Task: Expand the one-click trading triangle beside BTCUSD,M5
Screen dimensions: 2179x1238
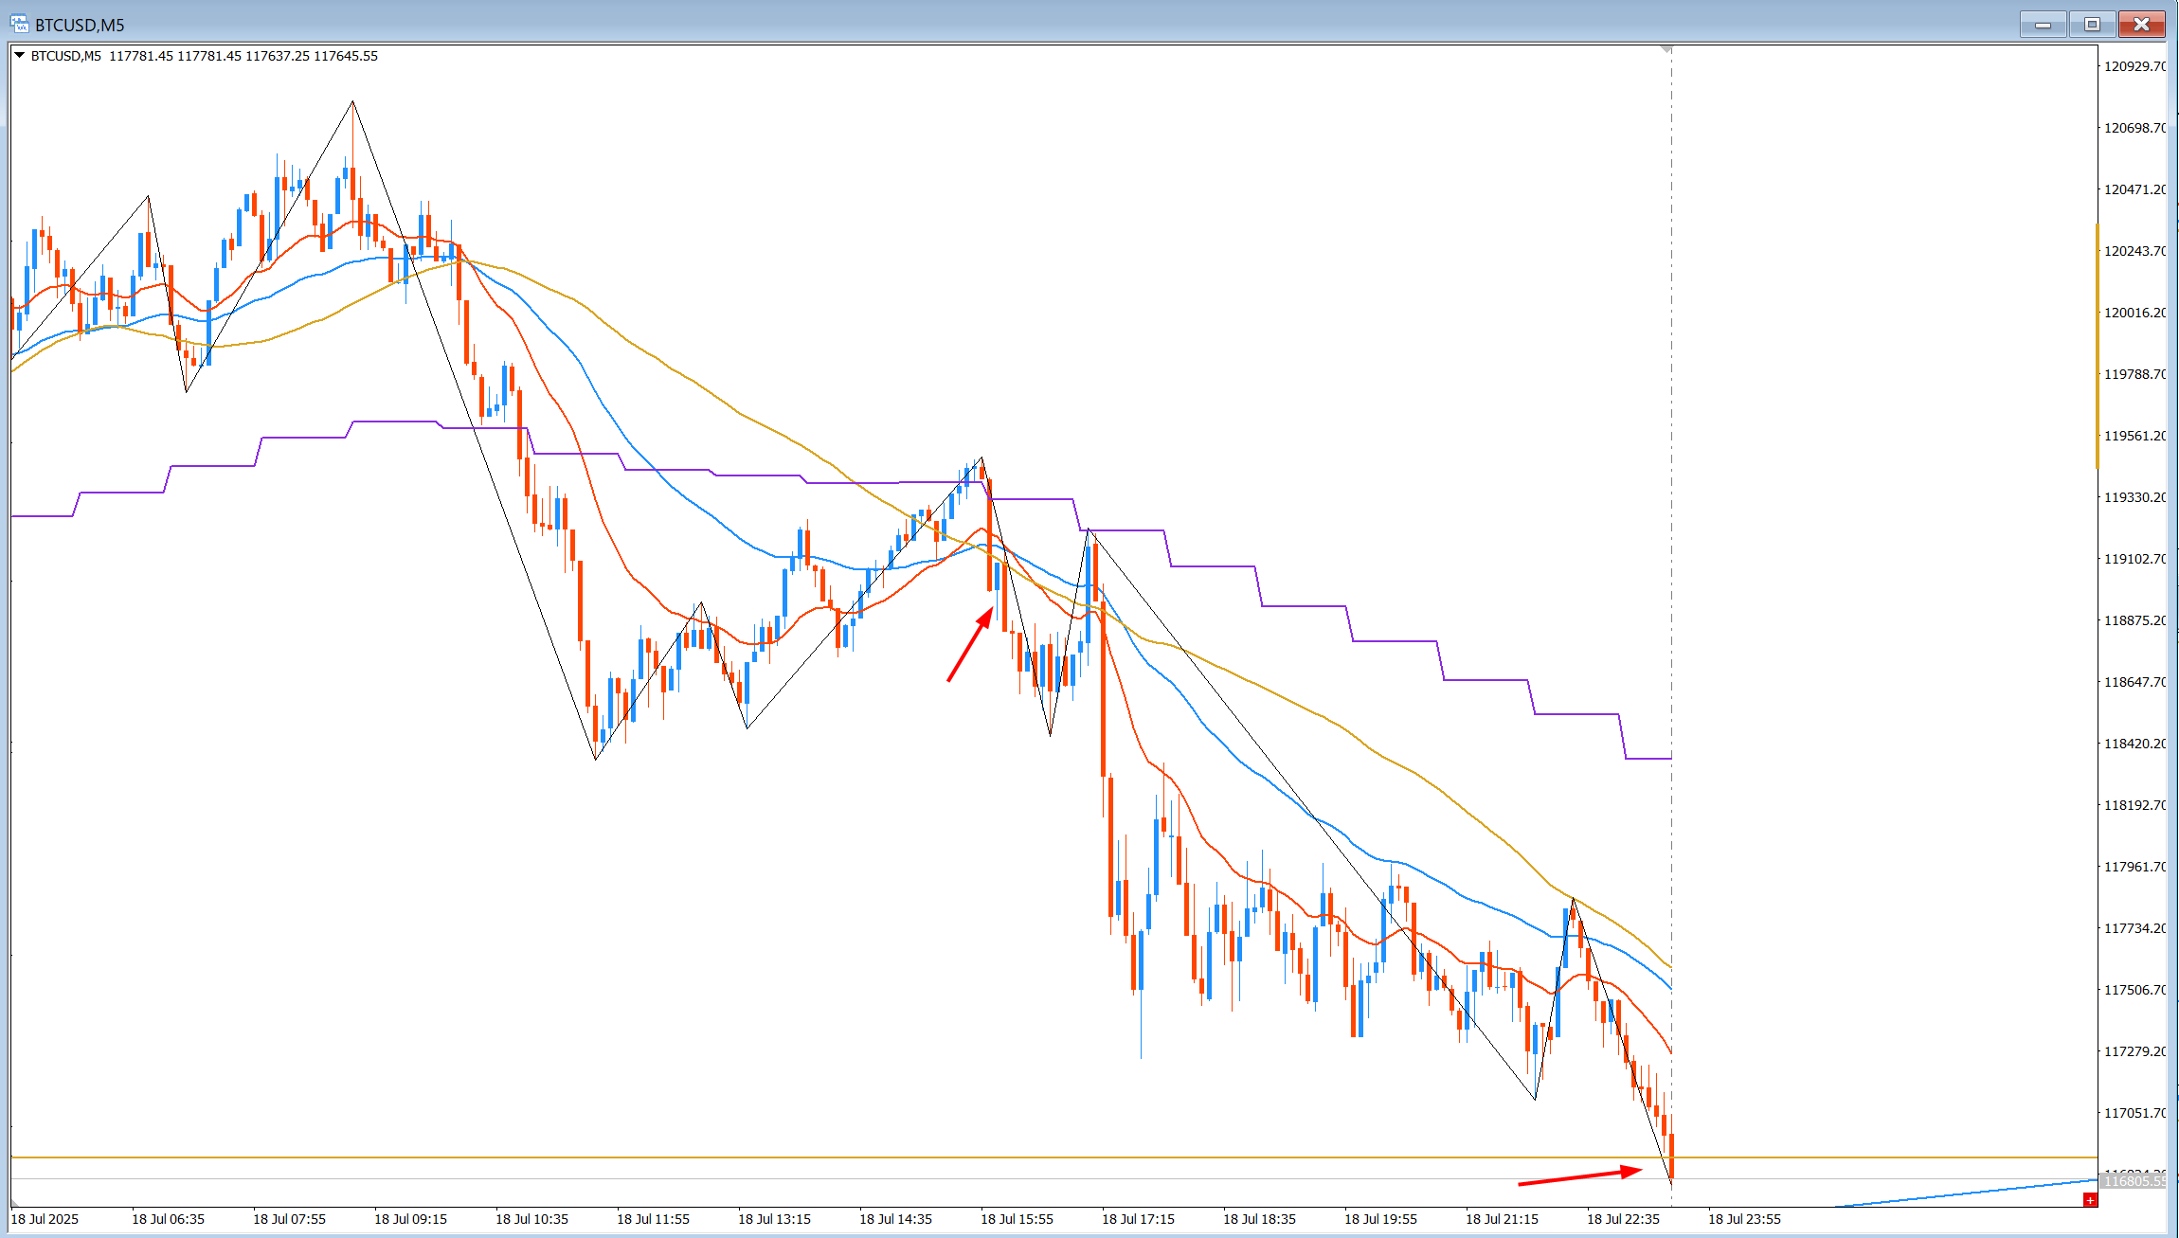Action: 19,56
